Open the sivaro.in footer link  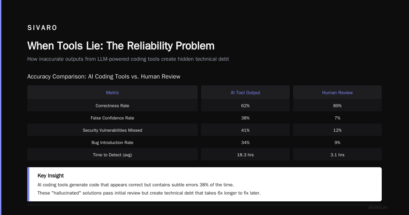coord(378,207)
